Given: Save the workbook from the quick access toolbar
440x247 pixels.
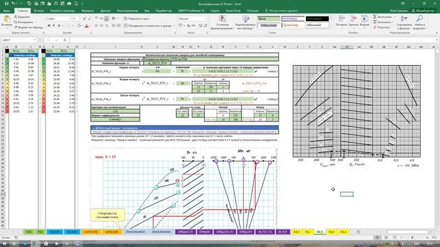Looking at the screenshot, I should (x=6, y=3).
